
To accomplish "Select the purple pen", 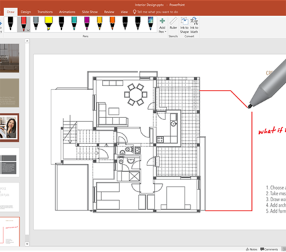I will pyautogui.click(x=87, y=23).
